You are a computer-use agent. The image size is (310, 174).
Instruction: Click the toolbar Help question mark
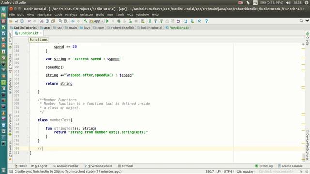(207, 21)
